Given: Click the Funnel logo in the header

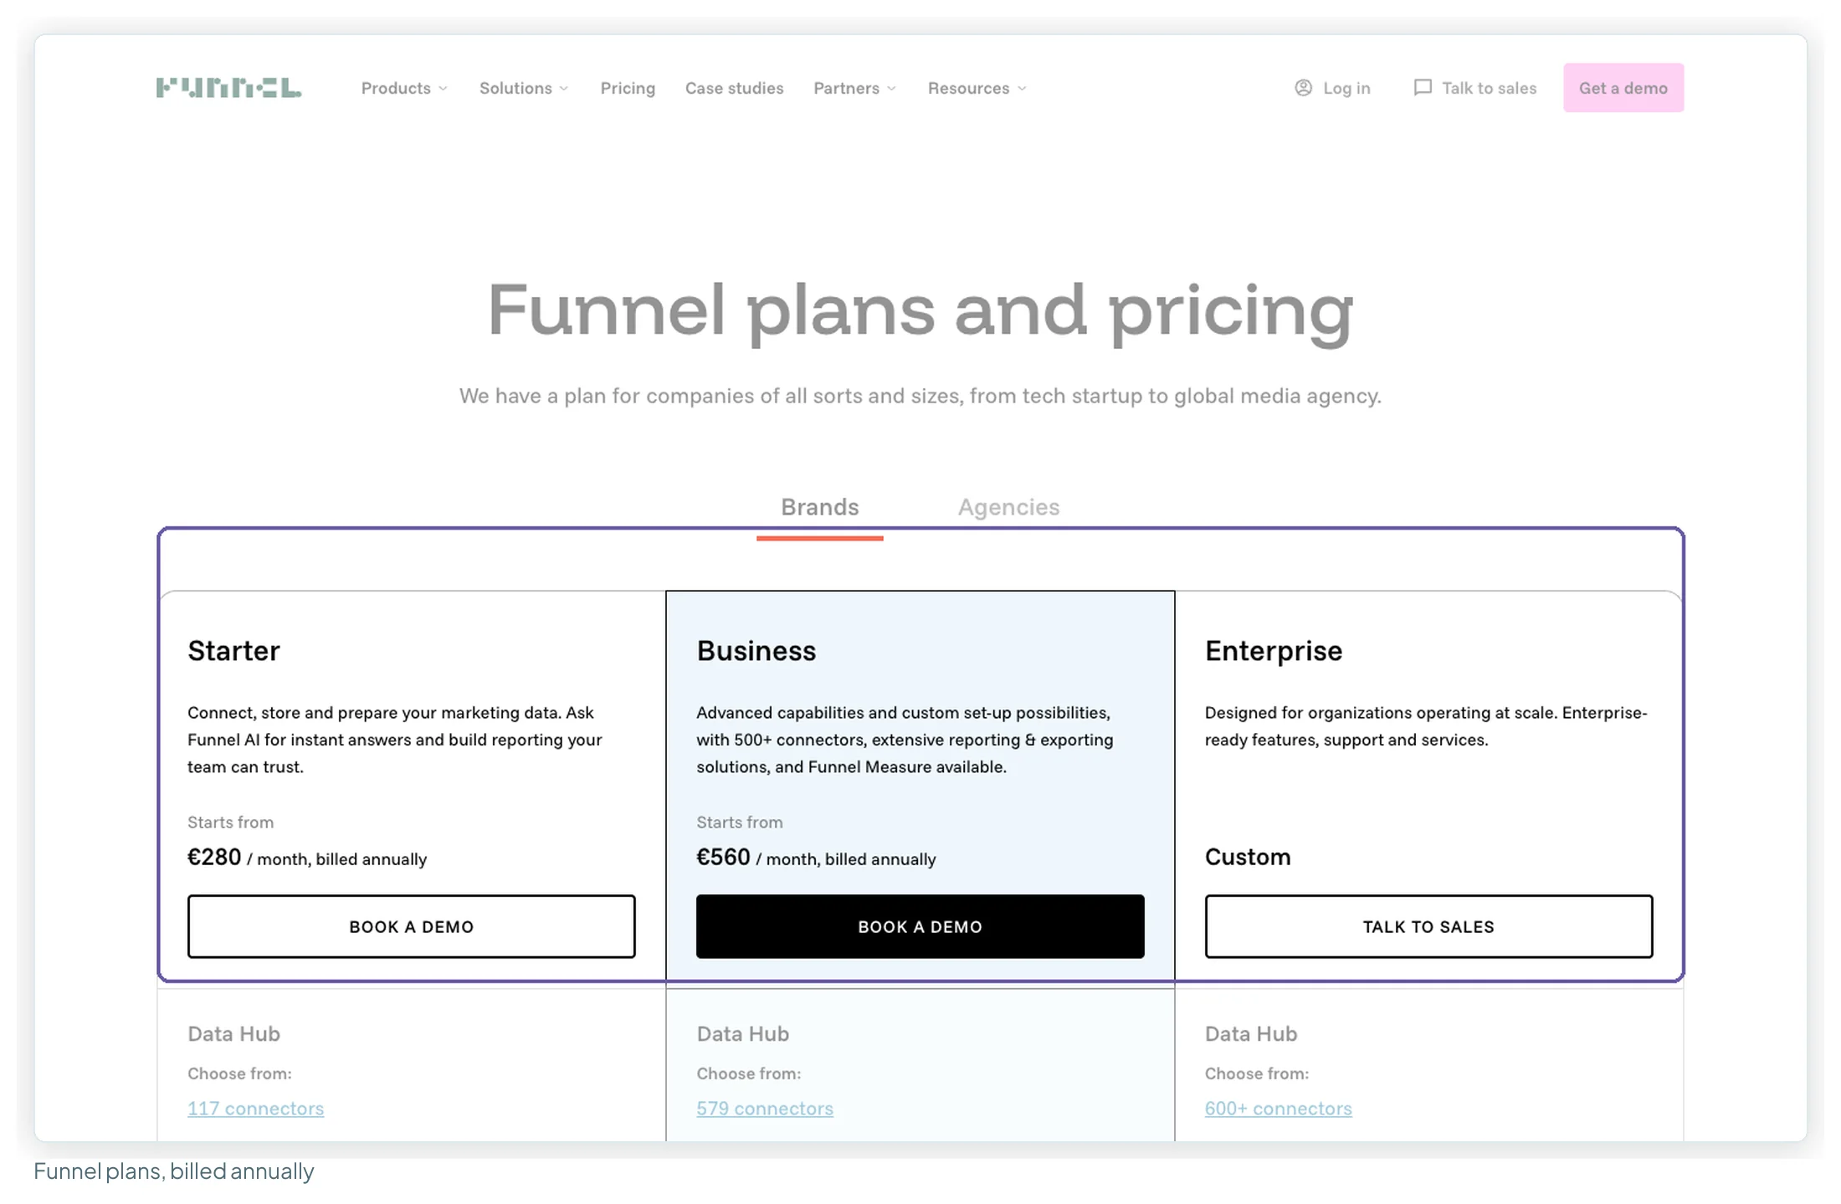Looking at the screenshot, I should click(228, 88).
